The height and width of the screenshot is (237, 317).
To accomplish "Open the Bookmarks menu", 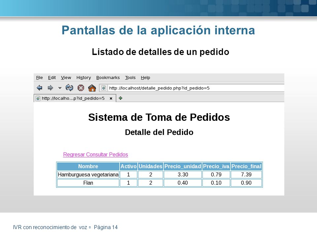I will pyautogui.click(x=108, y=78).
